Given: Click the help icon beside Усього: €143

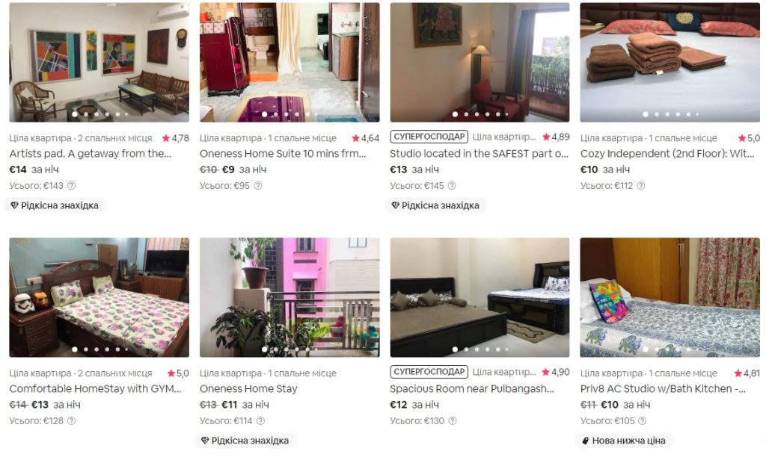Looking at the screenshot, I should 71,186.
